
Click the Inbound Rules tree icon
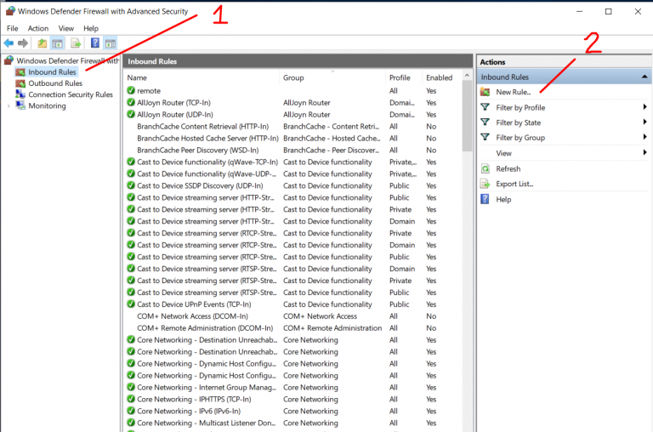[x=20, y=72]
